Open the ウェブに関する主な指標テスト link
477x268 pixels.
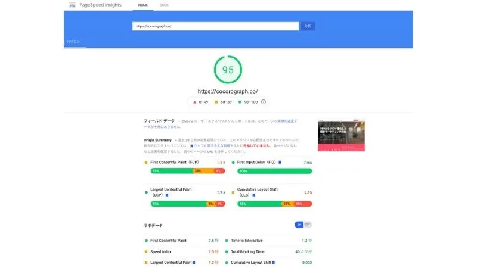[x=218, y=145]
